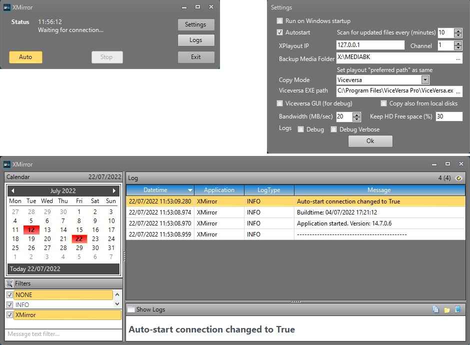Uncheck the Autostart option

[x=280, y=32]
